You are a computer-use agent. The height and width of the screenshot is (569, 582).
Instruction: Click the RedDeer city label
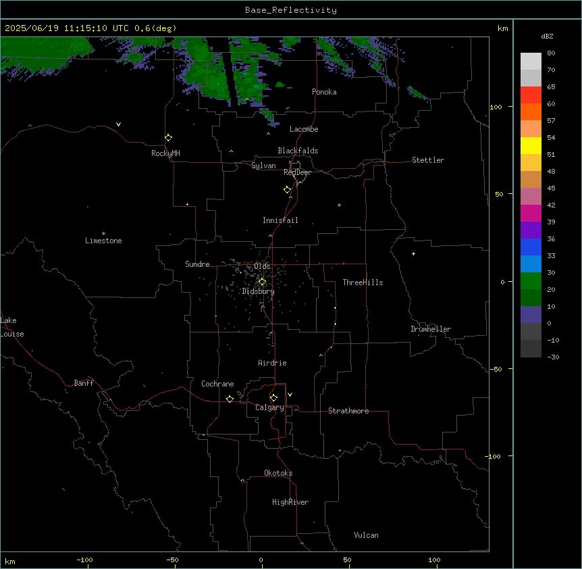(x=297, y=172)
